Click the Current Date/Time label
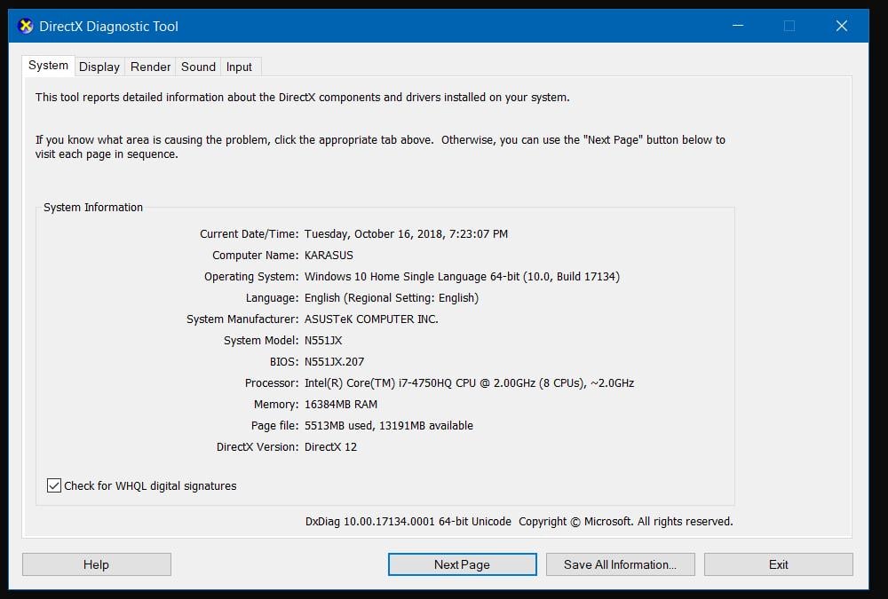This screenshot has width=888, height=599. 250,233
